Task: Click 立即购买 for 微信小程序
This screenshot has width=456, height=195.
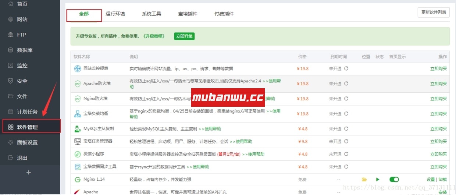Action: click(438, 154)
